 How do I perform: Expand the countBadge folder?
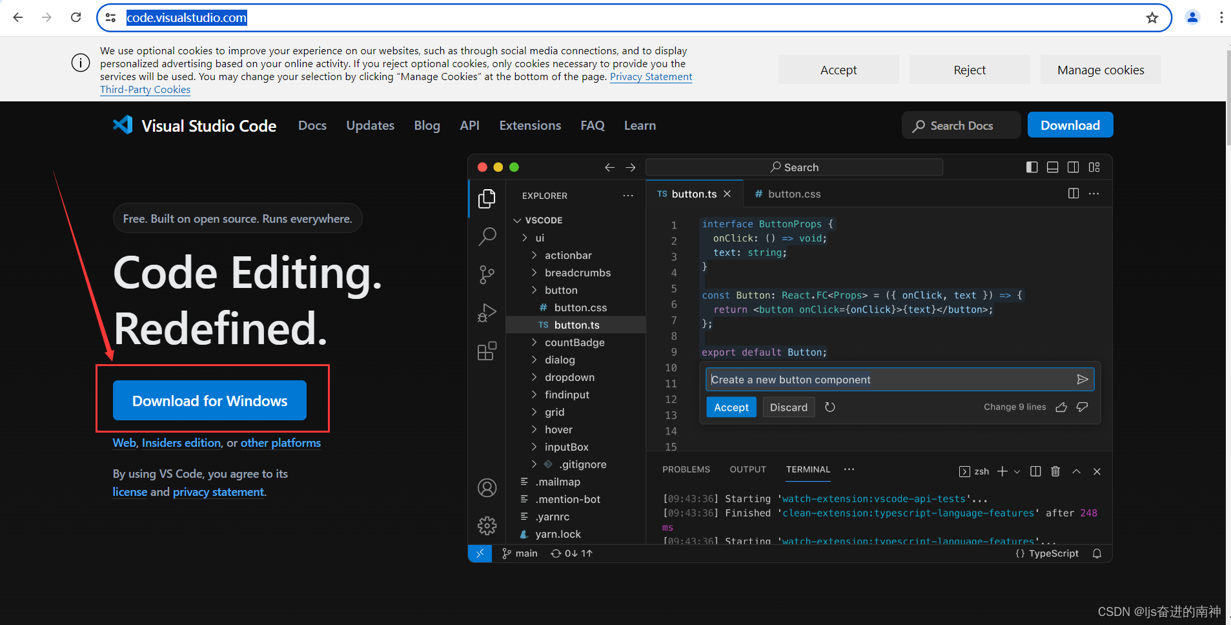534,342
